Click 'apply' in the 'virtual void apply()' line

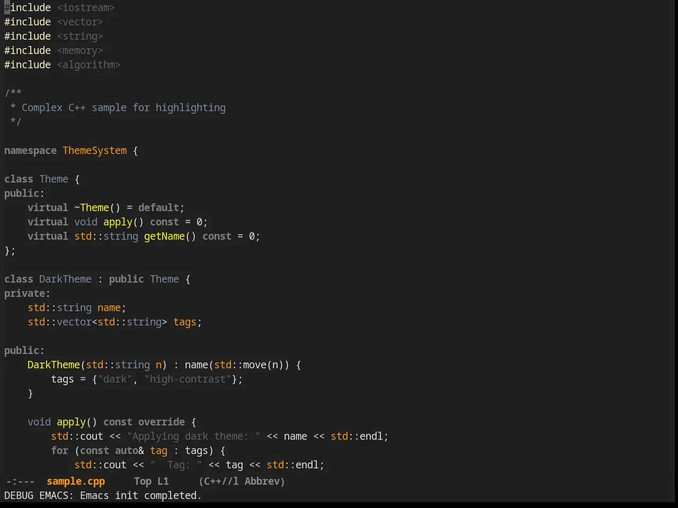(118, 222)
